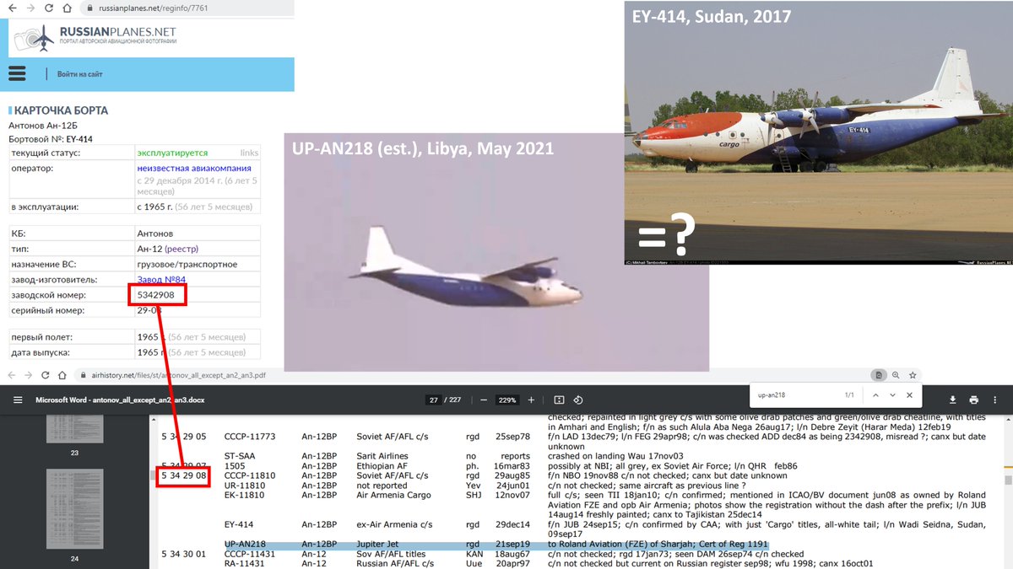The width and height of the screenshot is (1013, 569).
Task: Click the PDF page number field showing 27
Action: 434,400
